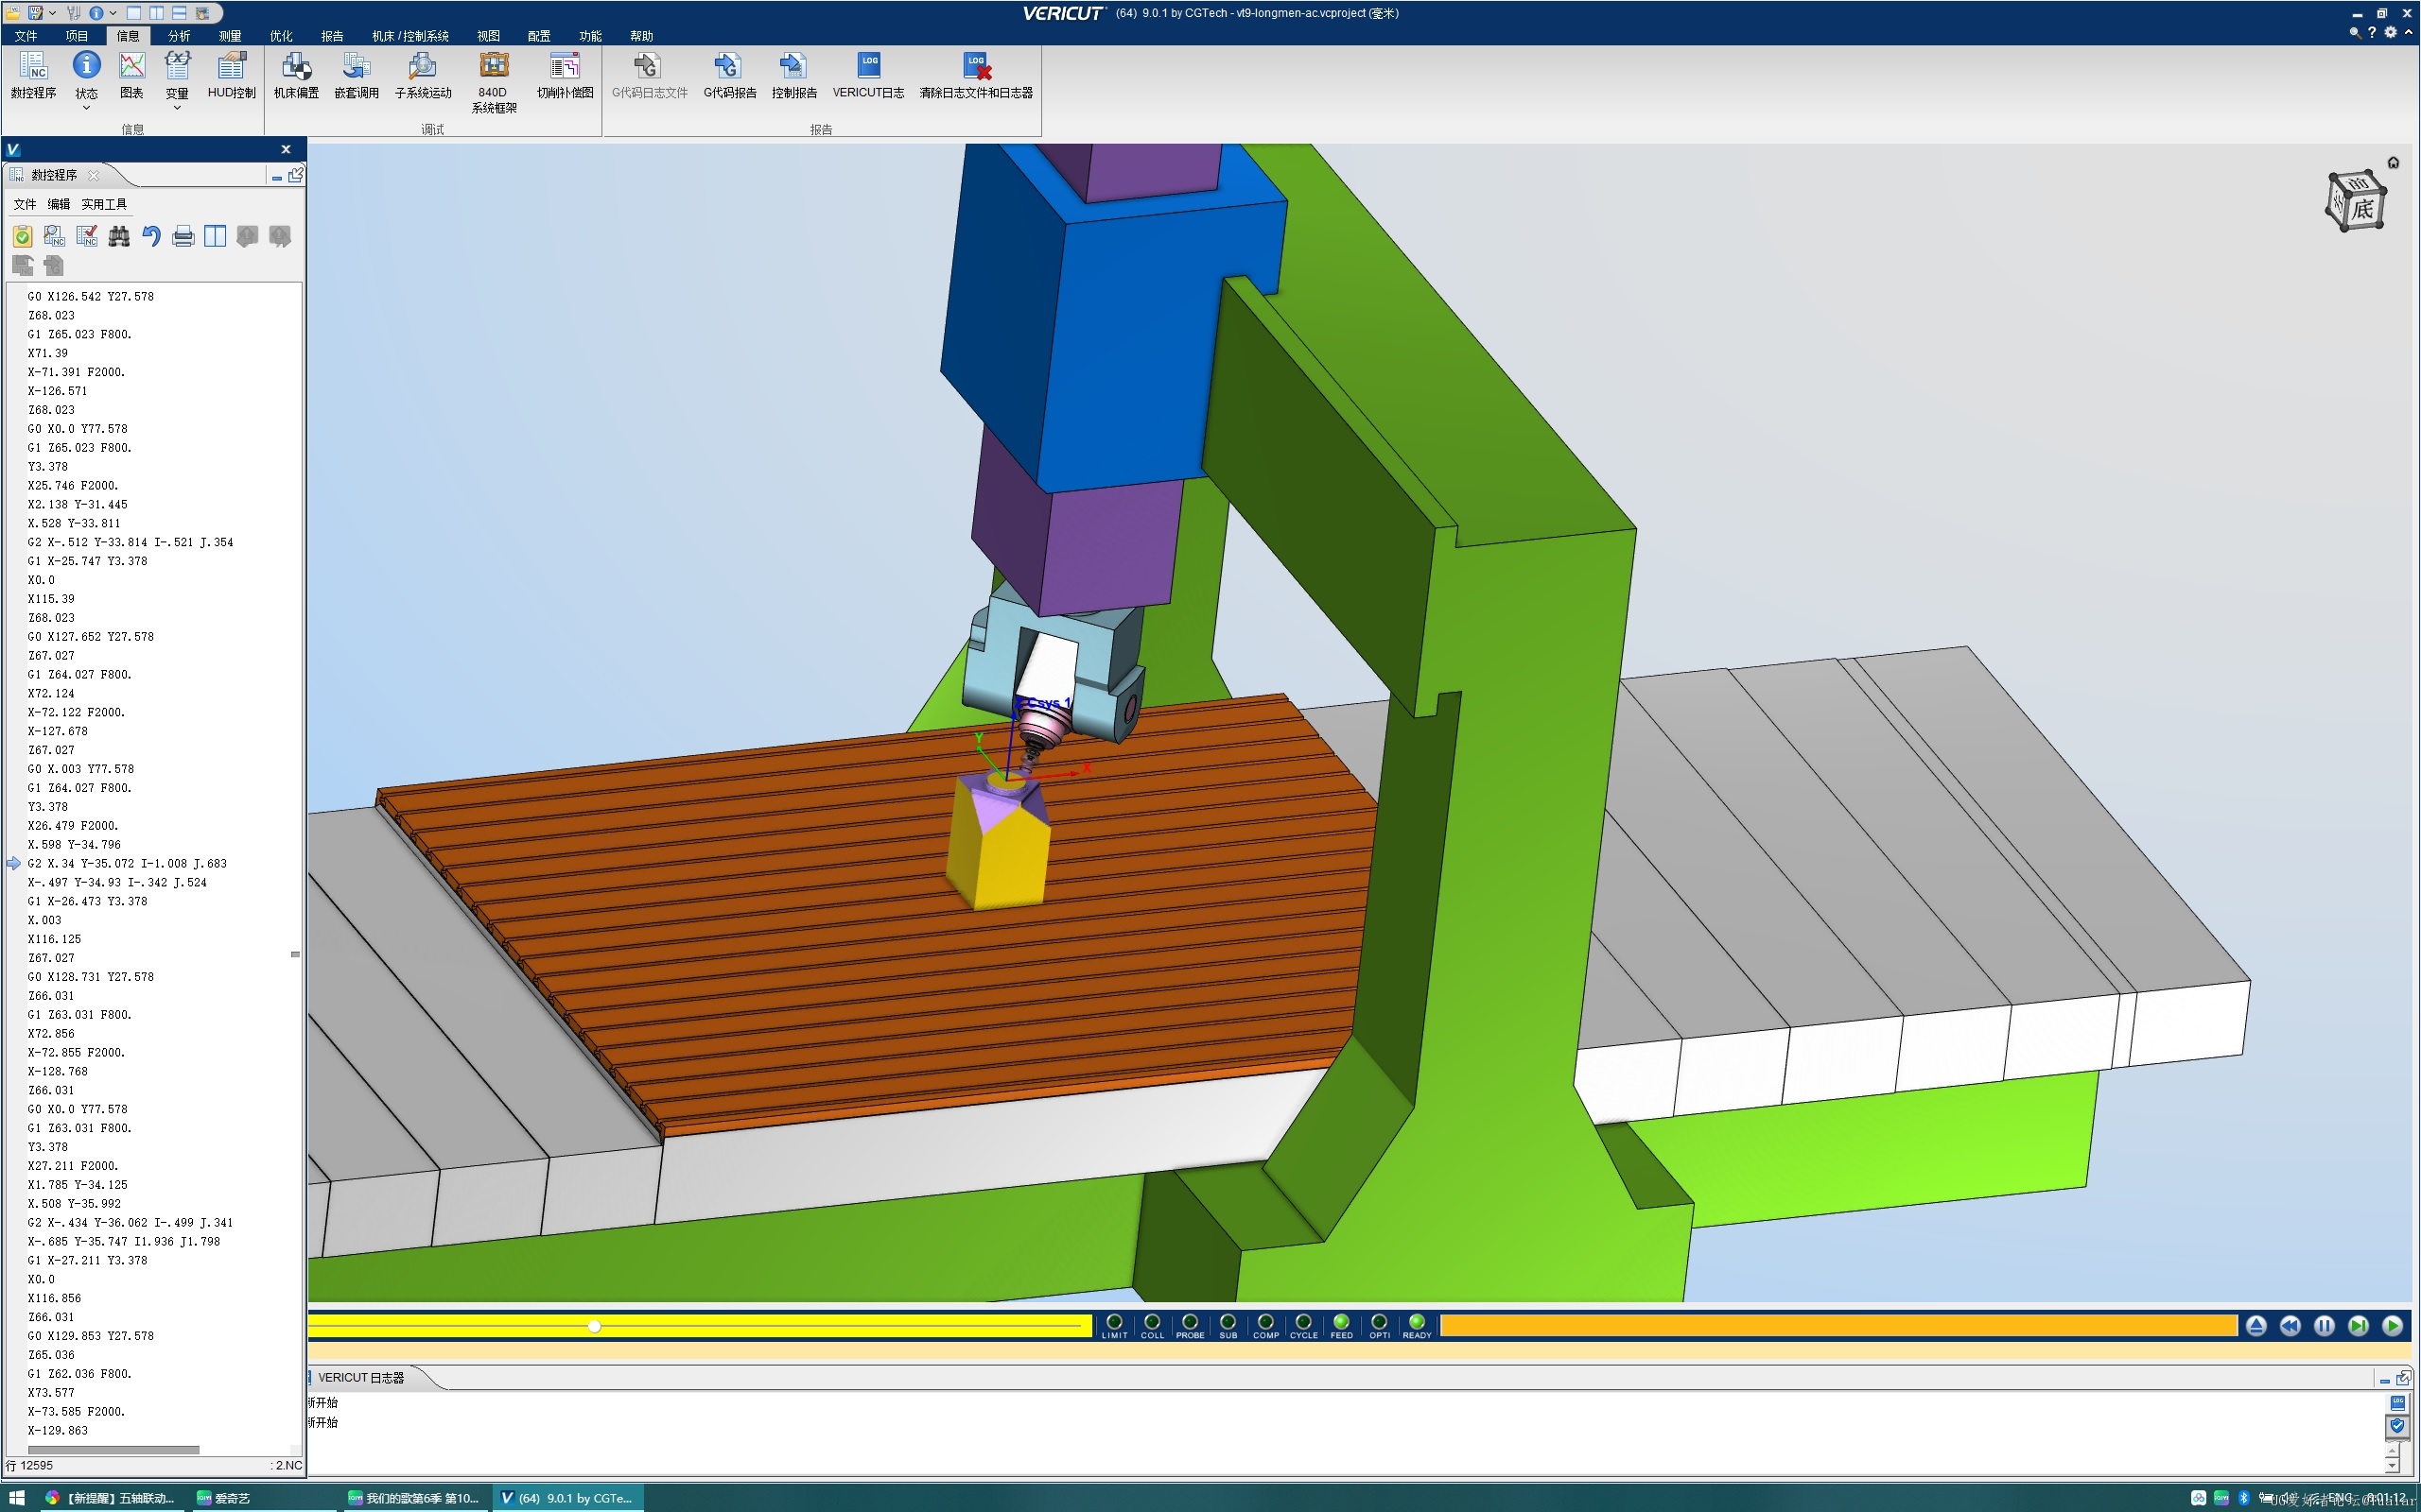
Task: Expand the Variables (变量) dropdown arrow
Action: pyautogui.click(x=177, y=108)
